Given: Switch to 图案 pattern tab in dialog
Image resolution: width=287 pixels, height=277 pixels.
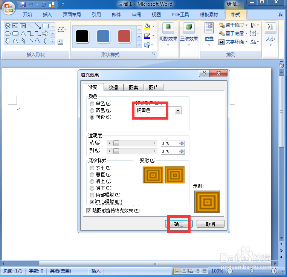Looking at the screenshot, I should [133, 88].
